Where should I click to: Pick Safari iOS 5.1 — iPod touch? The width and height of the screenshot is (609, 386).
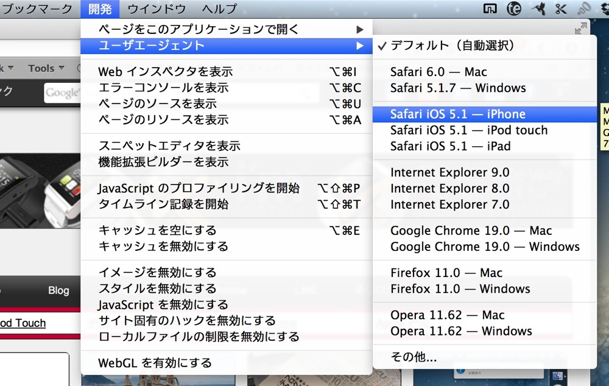click(x=485, y=130)
